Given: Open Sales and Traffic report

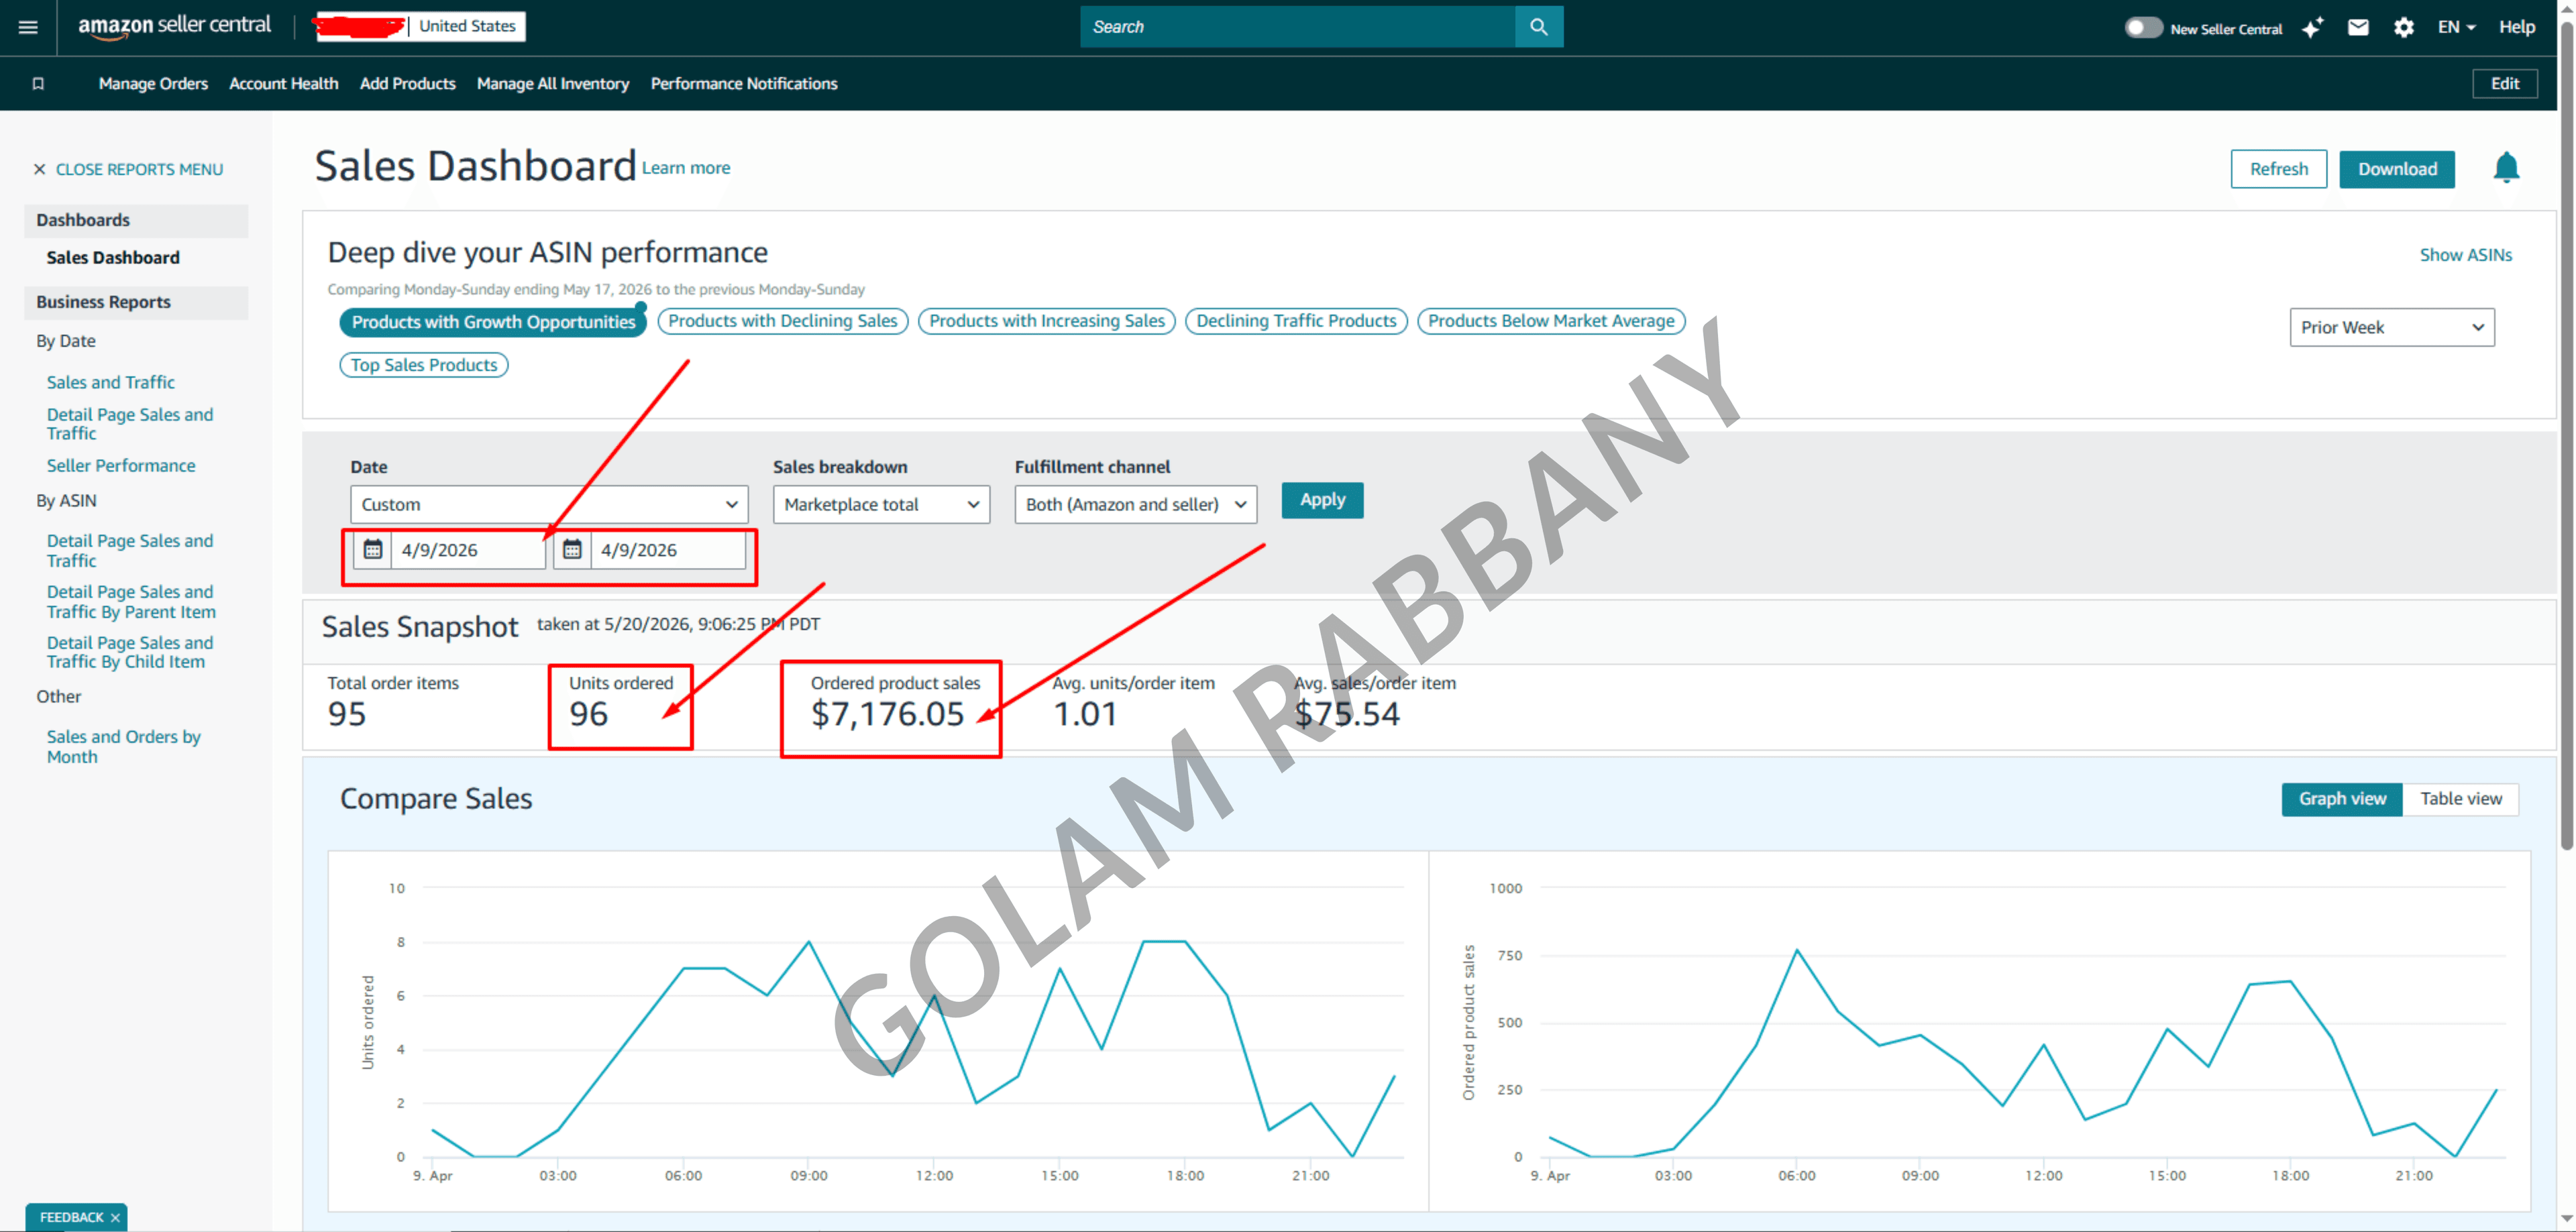Looking at the screenshot, I should [x=110, y=382].
